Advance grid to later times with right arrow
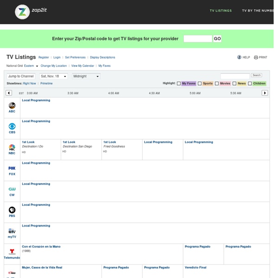This screenshot has height=278, width=278. click(x=265, y=93)
